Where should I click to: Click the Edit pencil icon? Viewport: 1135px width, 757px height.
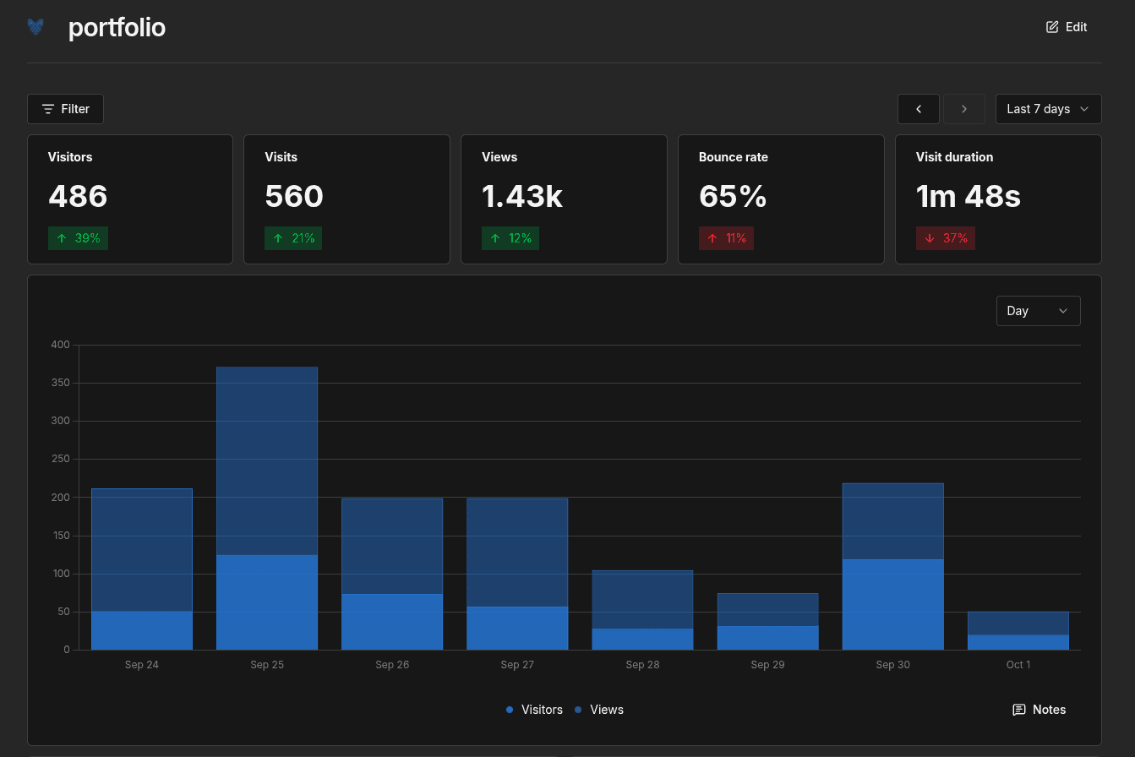1052,27
